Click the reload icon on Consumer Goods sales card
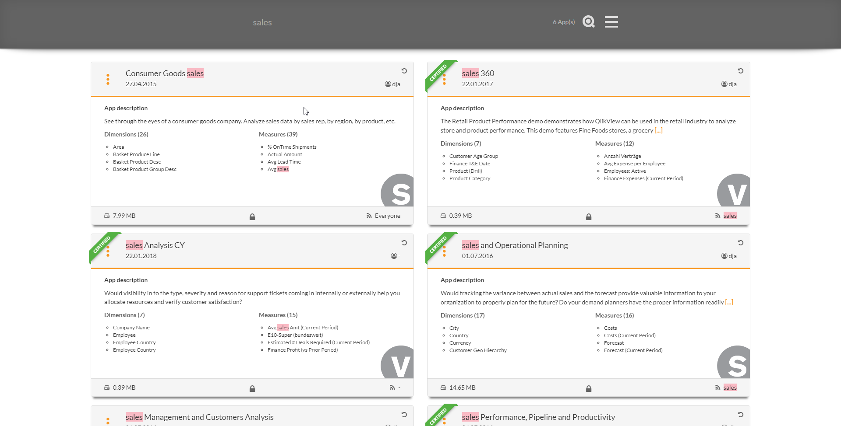The width and height of the screenshot is (841, 426). [x=404, y=71]
